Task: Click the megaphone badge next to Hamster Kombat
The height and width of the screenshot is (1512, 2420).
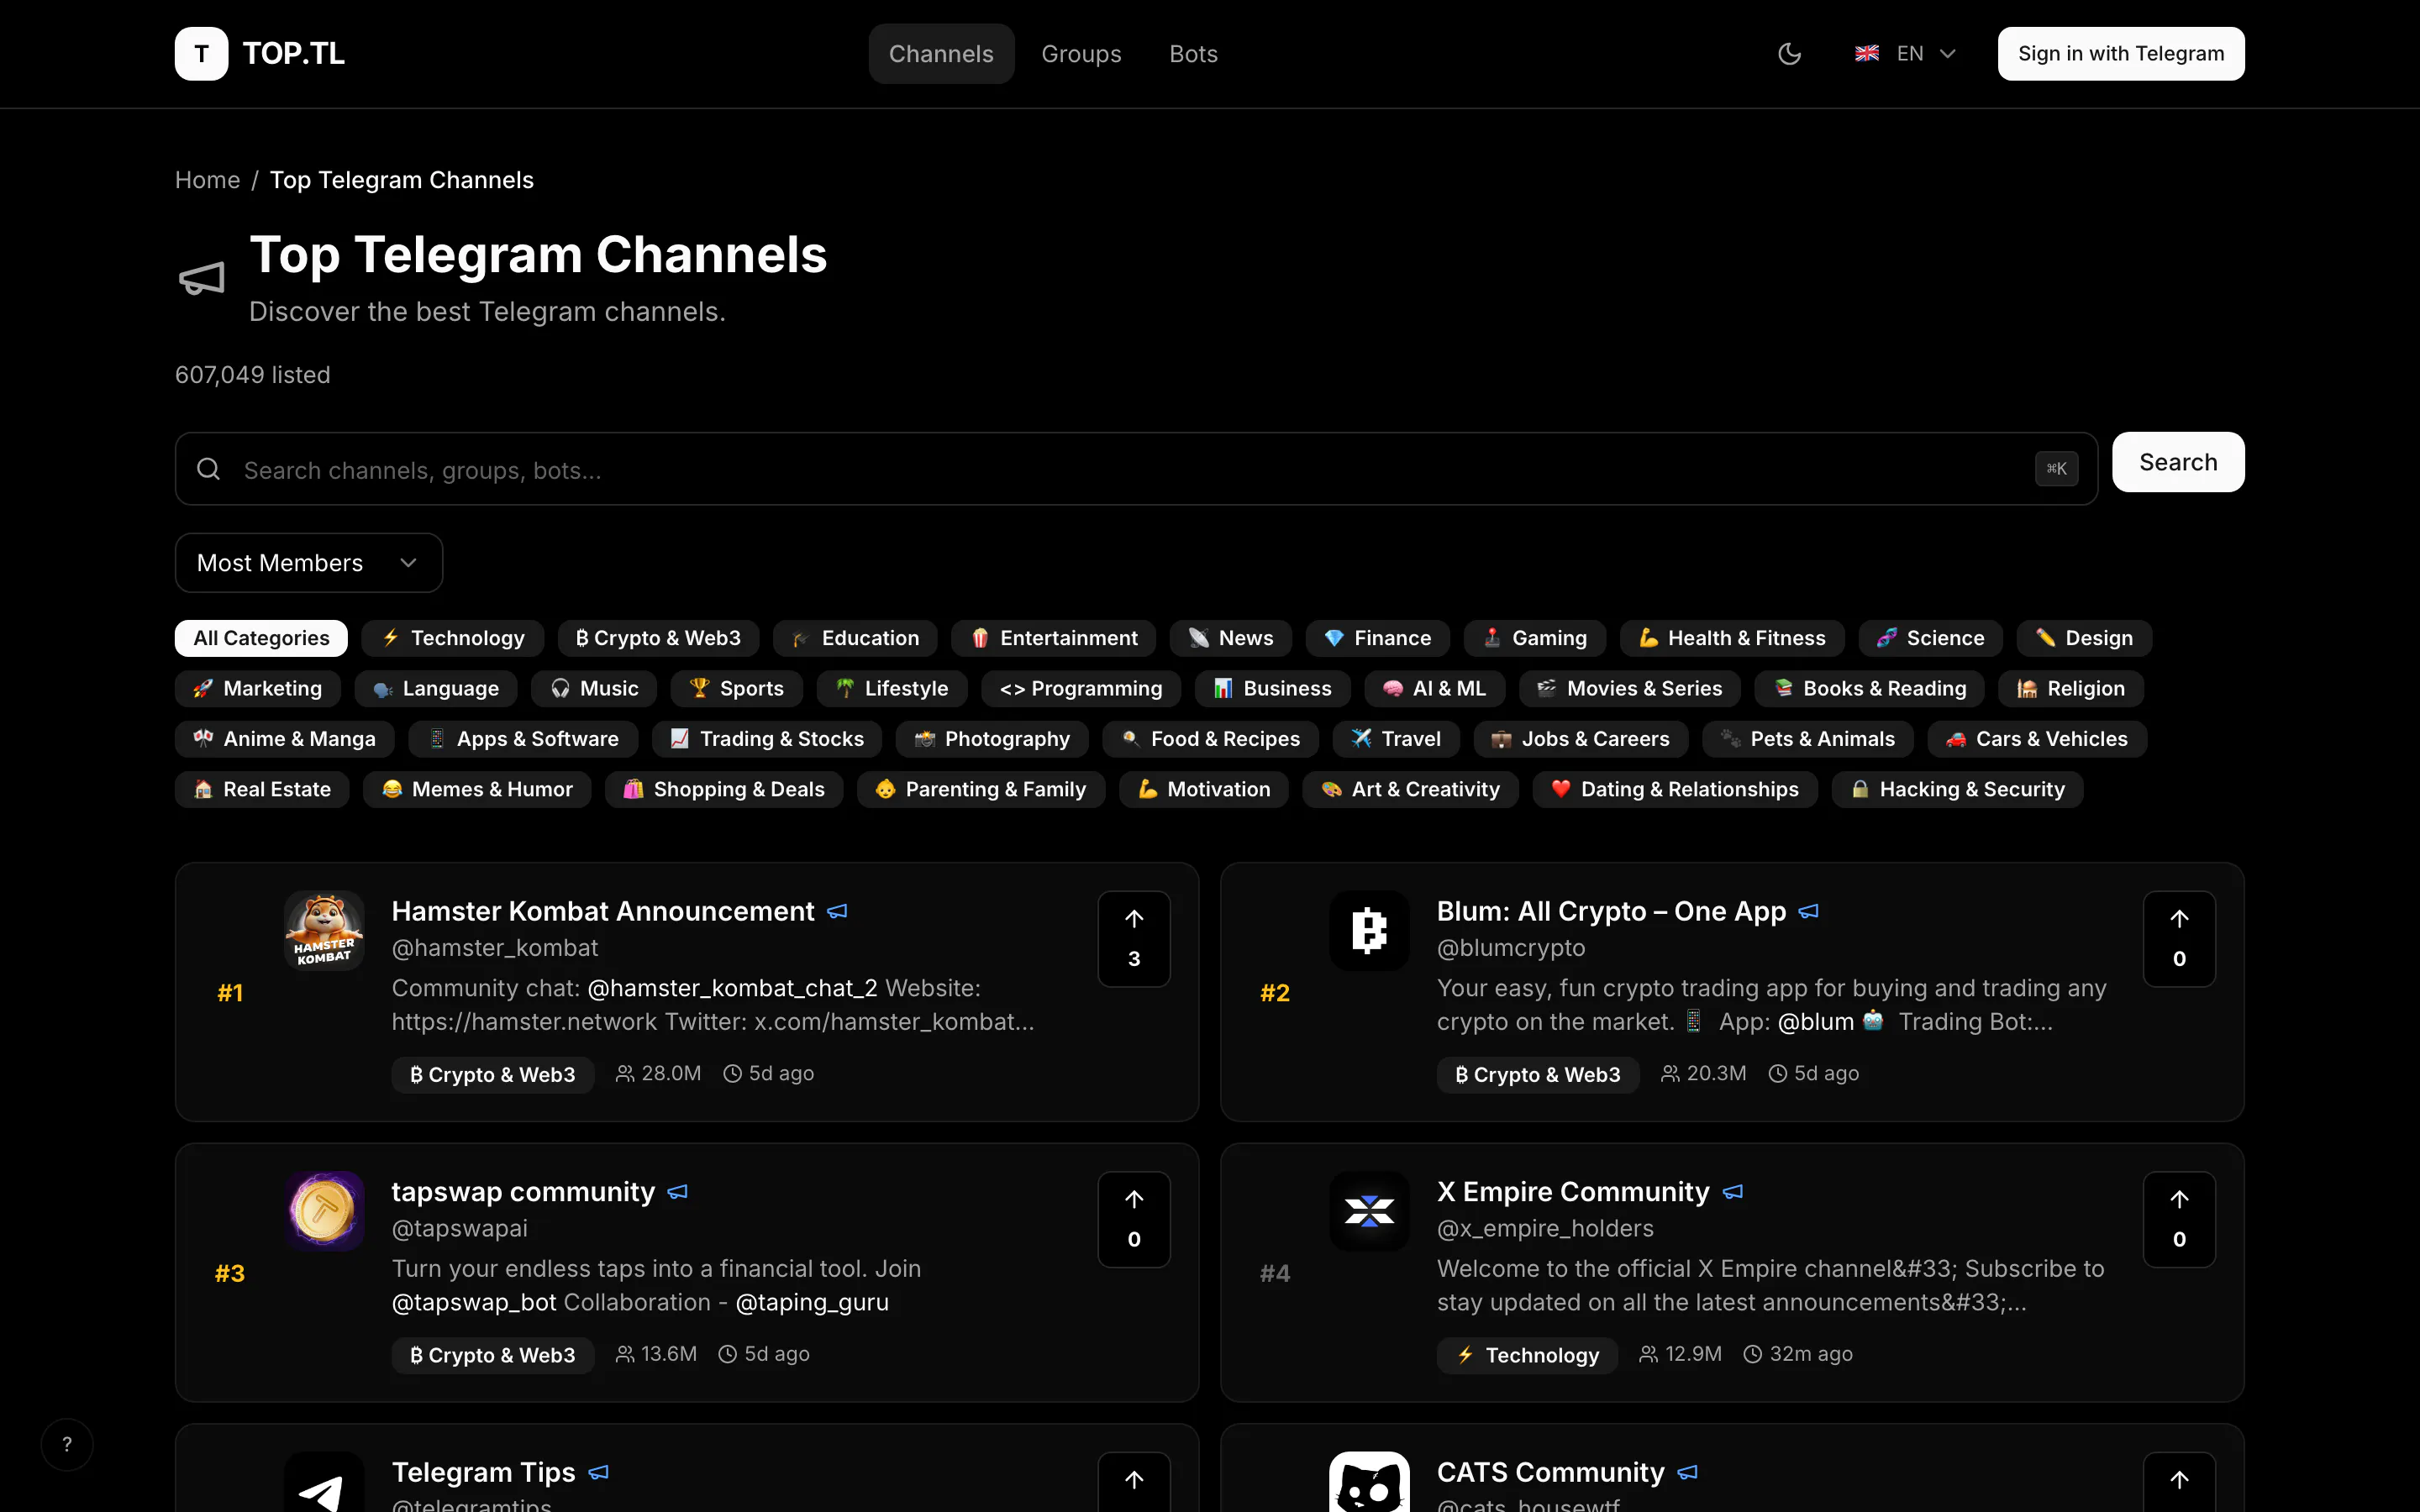Action: (837, 911)
